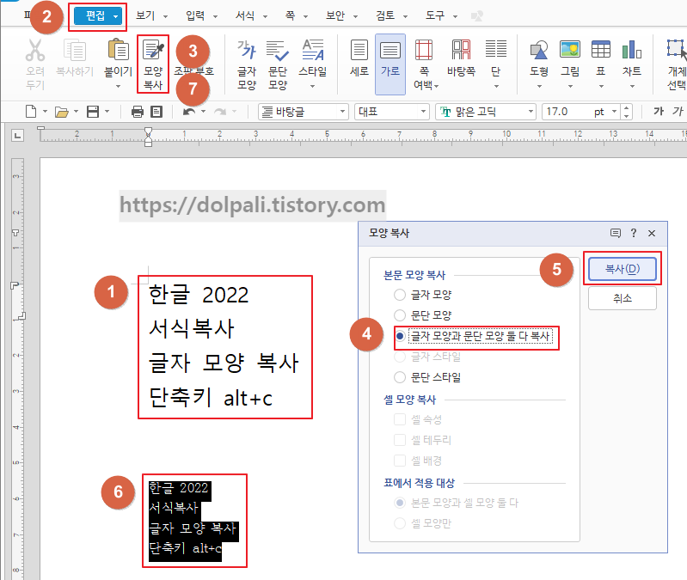Image resolution: width=687 pixels, height=580 pixels.
Task: Open 문단 모양 paragraph format
Action: pos(278,64)
